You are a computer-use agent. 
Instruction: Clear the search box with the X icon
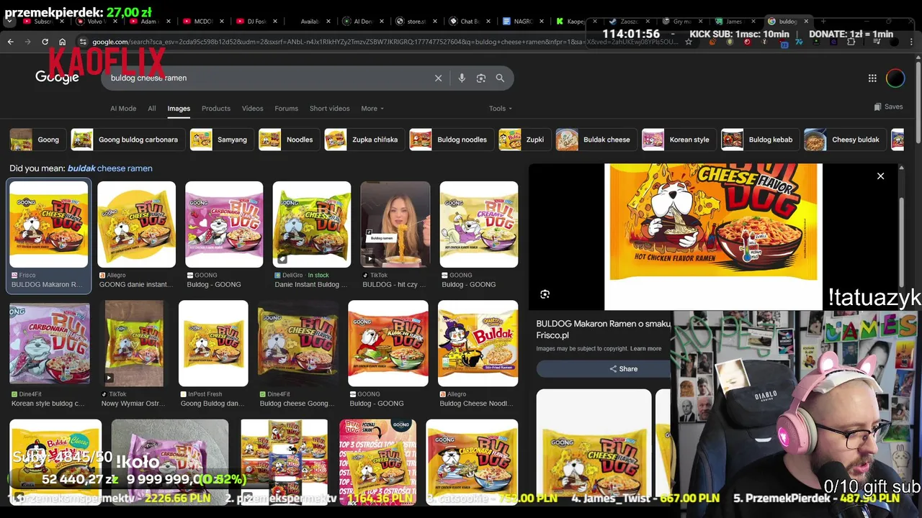coord(438,78)
